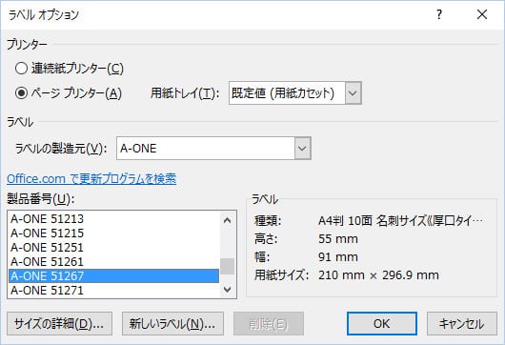Image resolution: width=505 pixels, height=345 pixels.
Task: Select the highlighted A-ONE 51267 item
Action: [113, 275]
